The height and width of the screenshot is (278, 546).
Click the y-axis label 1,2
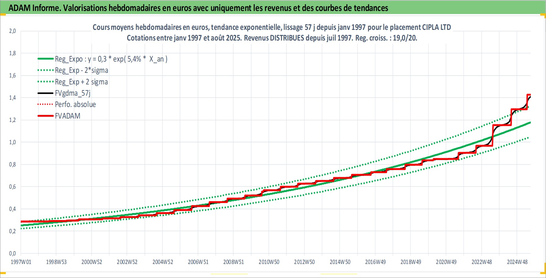tap(13, 120)
